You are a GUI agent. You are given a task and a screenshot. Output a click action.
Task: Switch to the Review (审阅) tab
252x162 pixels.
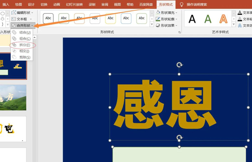click(105, 5)
